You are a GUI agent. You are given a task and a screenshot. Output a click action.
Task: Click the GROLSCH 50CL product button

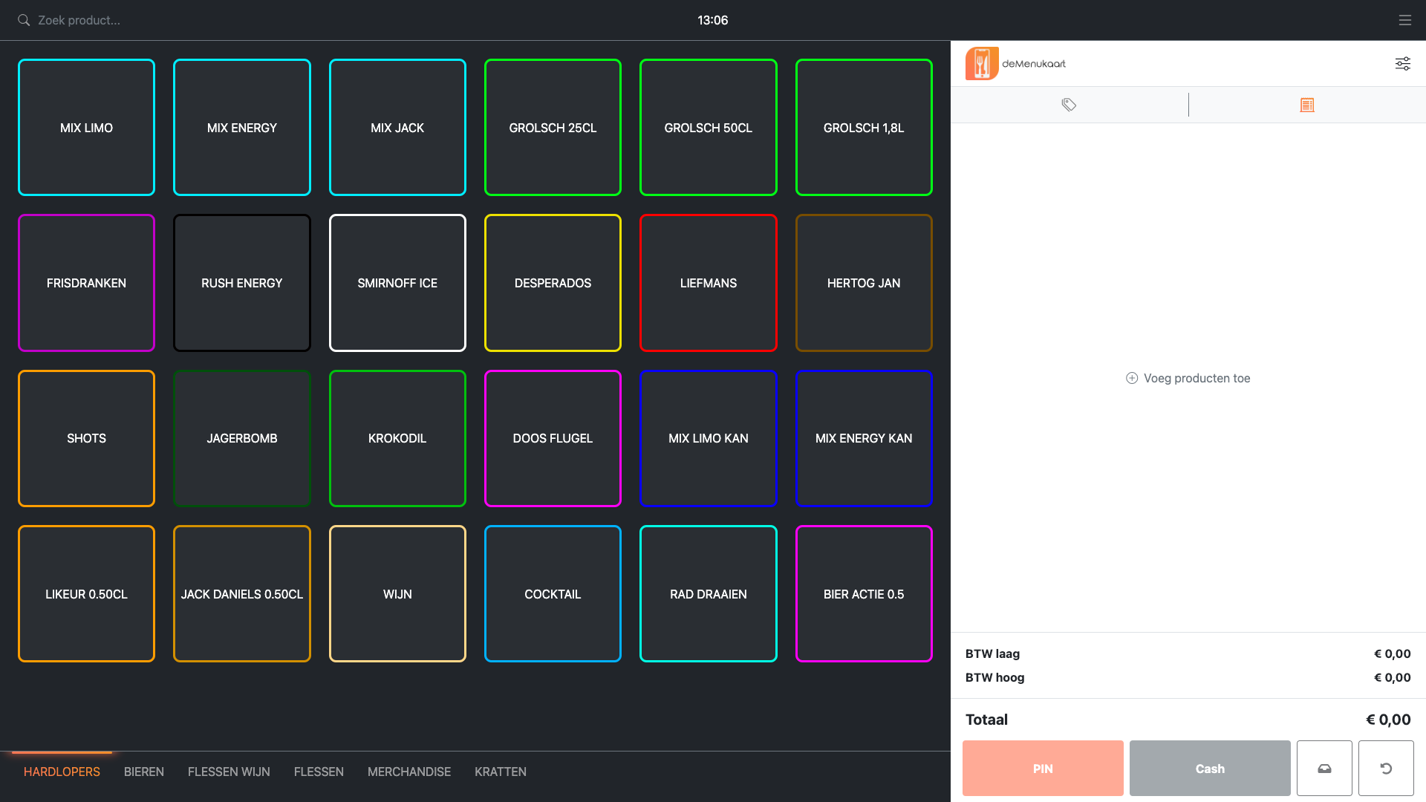[x=708, y=127]
